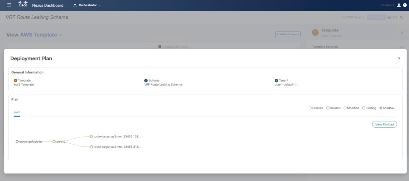Image resolution: width=409 pixels, height=181 pixels.
Task: Click the Feedback link
Action: [388, 5]
